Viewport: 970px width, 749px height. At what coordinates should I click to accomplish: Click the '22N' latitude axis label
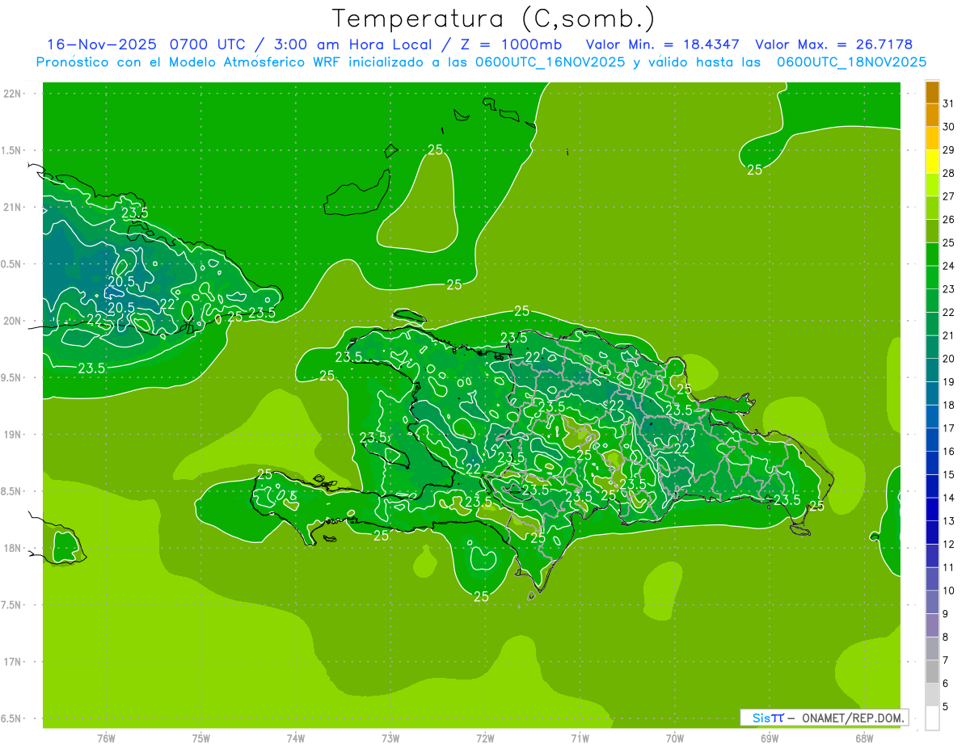(x=13, y=94)
